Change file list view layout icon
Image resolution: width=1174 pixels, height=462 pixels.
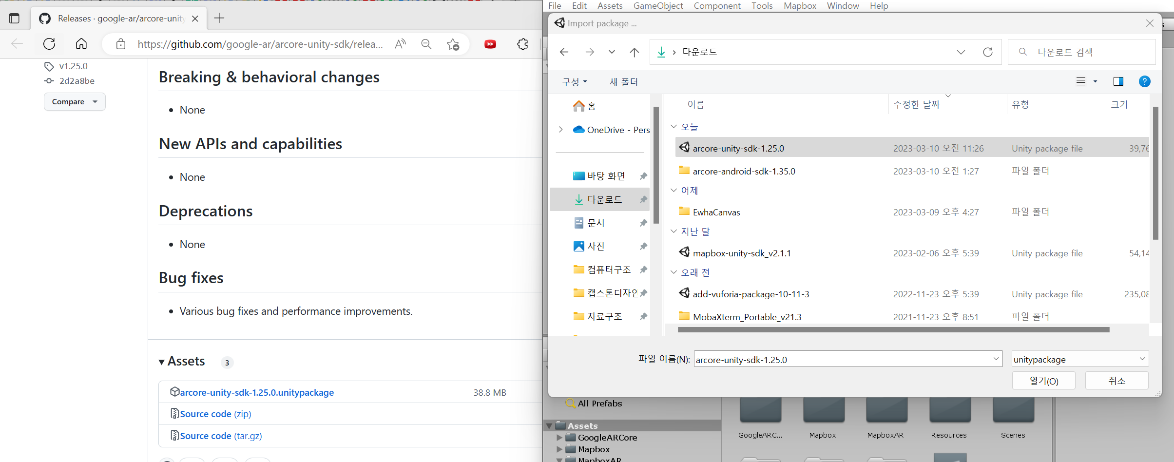[x=1081, y=81]
